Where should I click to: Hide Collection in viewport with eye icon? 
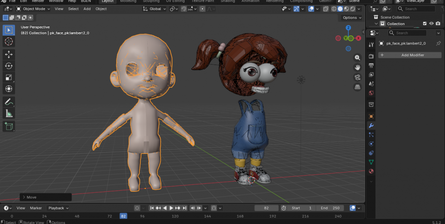coord(431,24)
